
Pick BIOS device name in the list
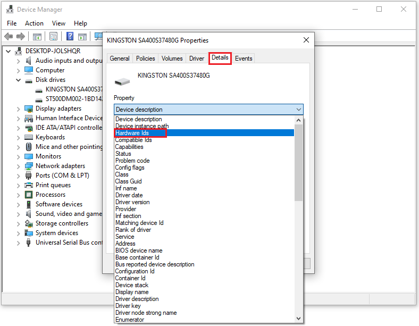point(204,250)
